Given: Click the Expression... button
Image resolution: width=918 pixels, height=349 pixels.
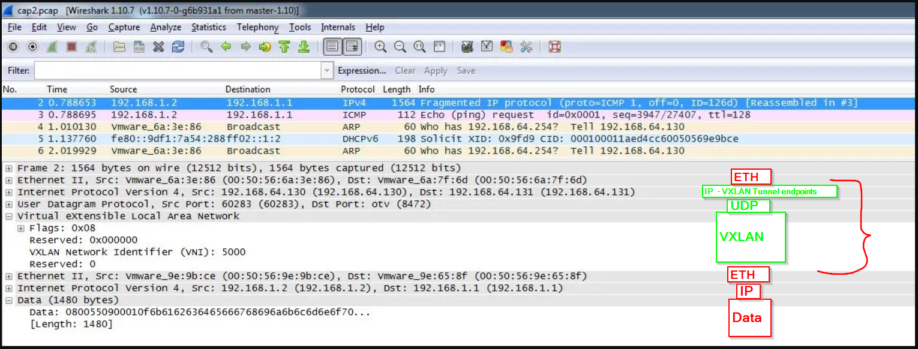Looking at the screenshot, I should [x=362, y=71].
